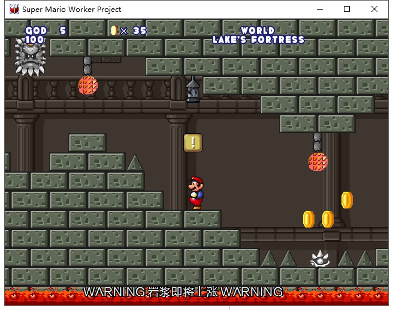Image resolution: width=393 pixels, height=310 pixels.
Task: Click the lava rising WARNING banner
Action: (x=183, y=291)
